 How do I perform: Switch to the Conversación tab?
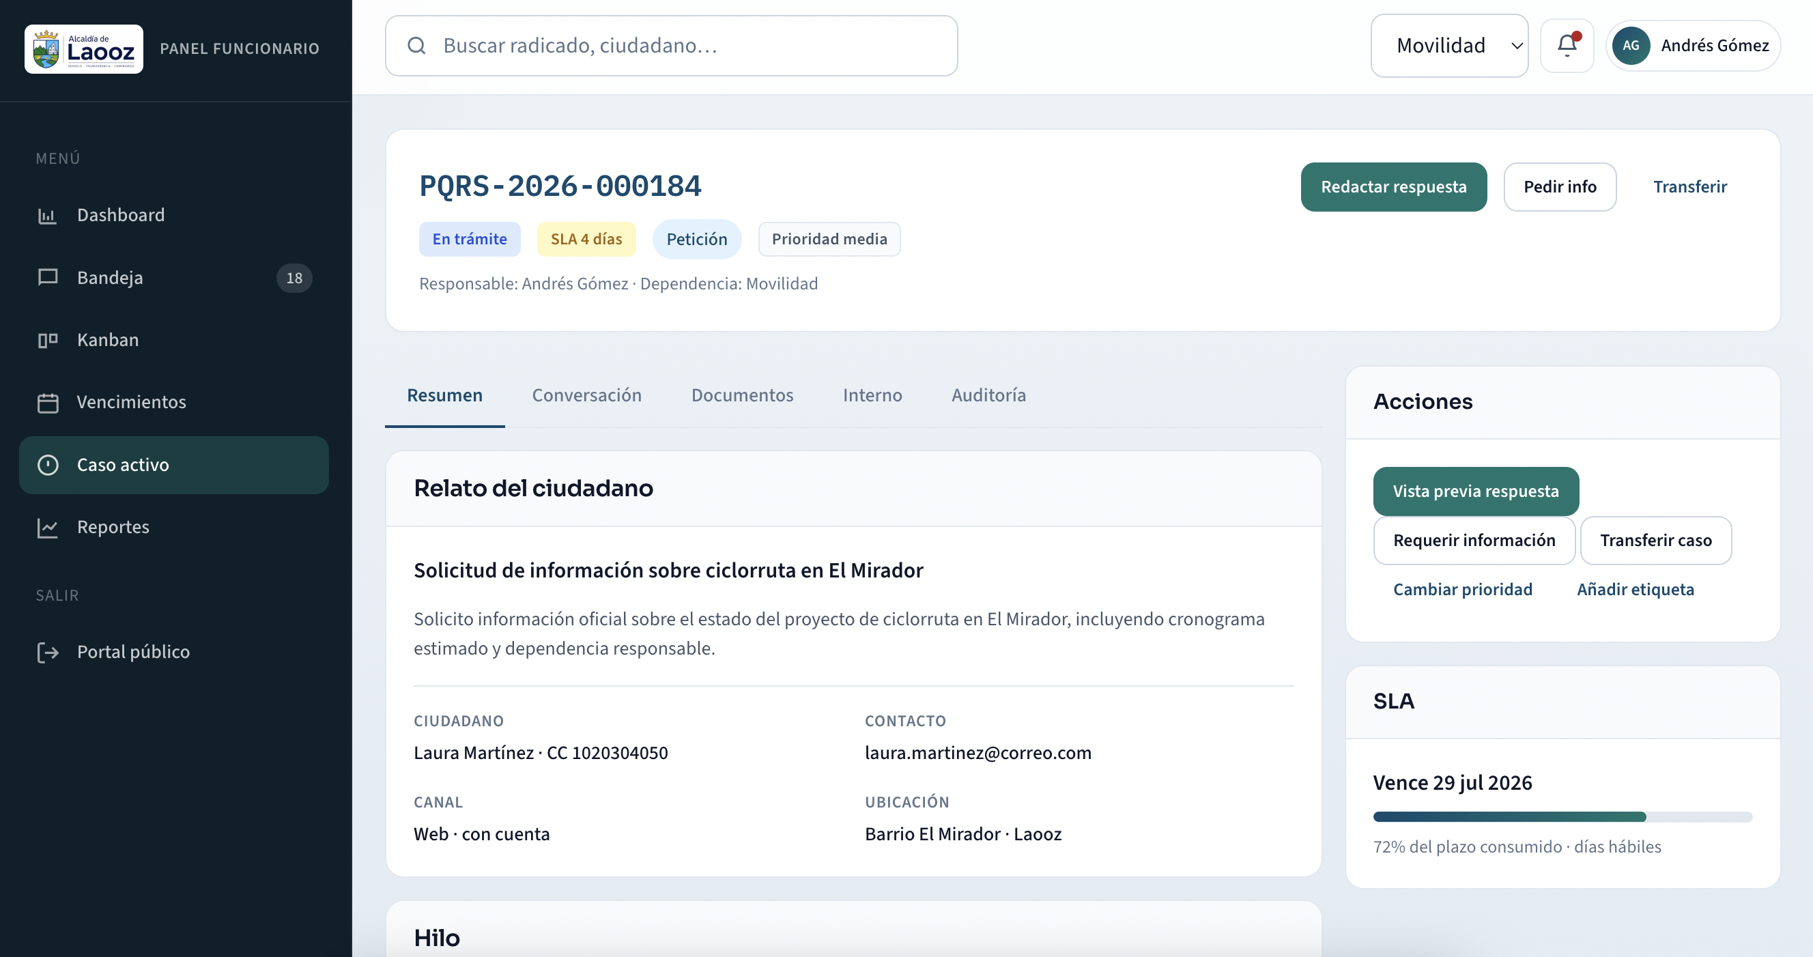[x=587, y=395]
